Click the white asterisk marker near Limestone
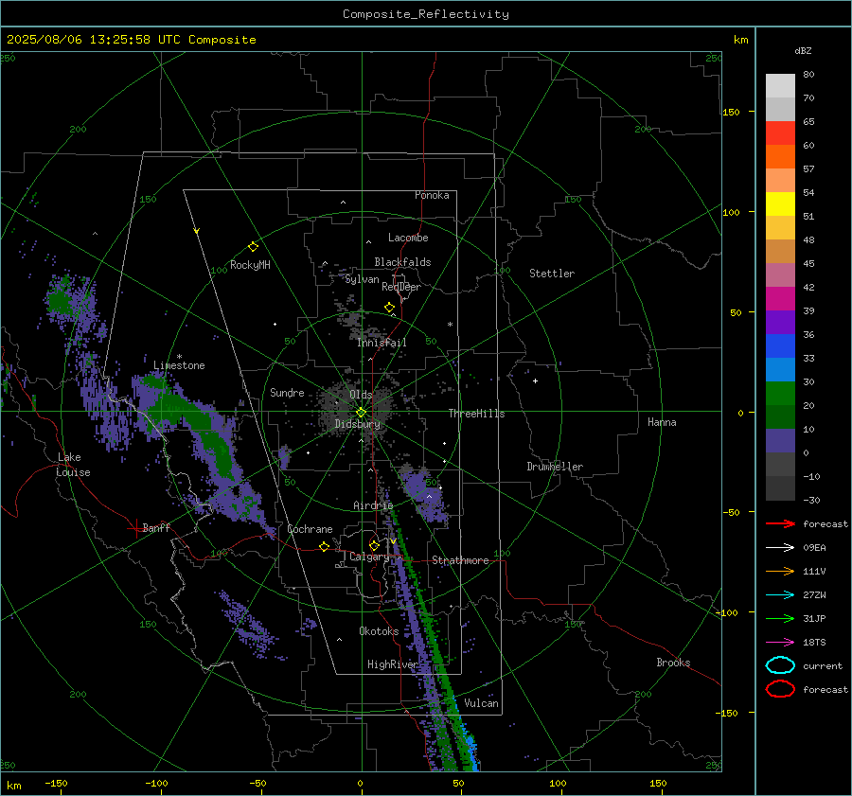 179,357
